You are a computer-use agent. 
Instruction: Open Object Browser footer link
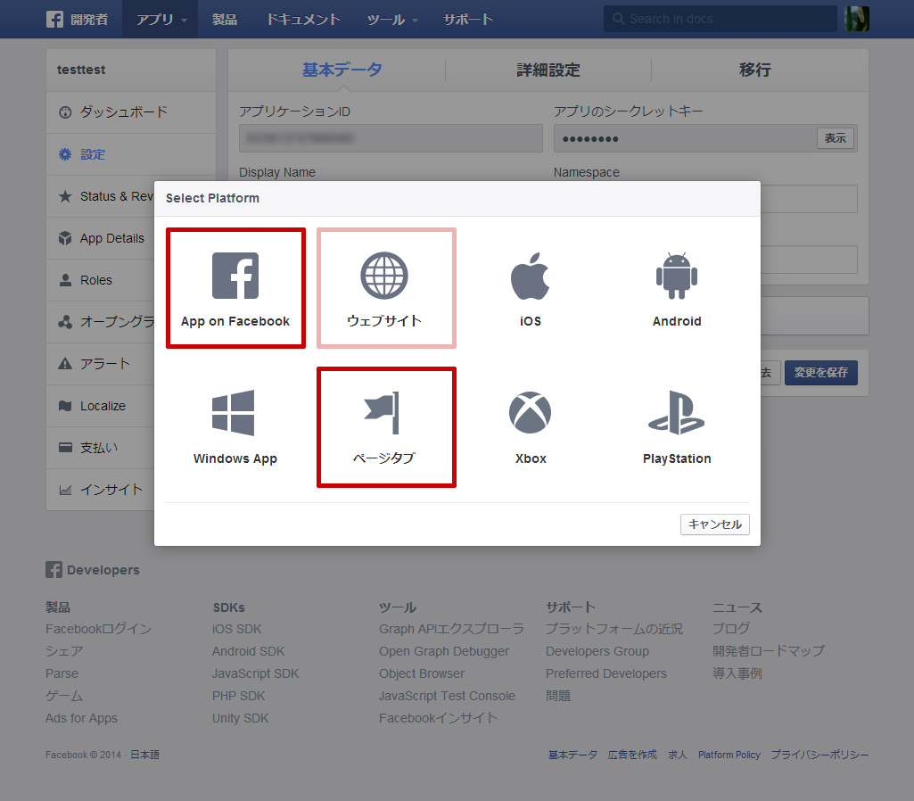click(422, 673)
